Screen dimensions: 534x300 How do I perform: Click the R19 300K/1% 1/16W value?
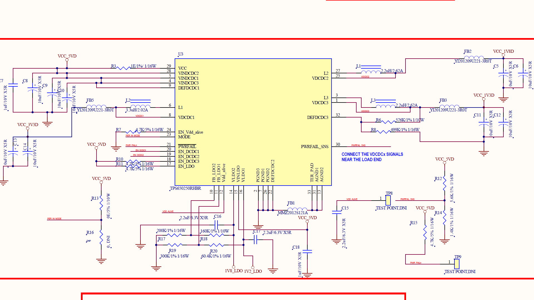[174, 256]
